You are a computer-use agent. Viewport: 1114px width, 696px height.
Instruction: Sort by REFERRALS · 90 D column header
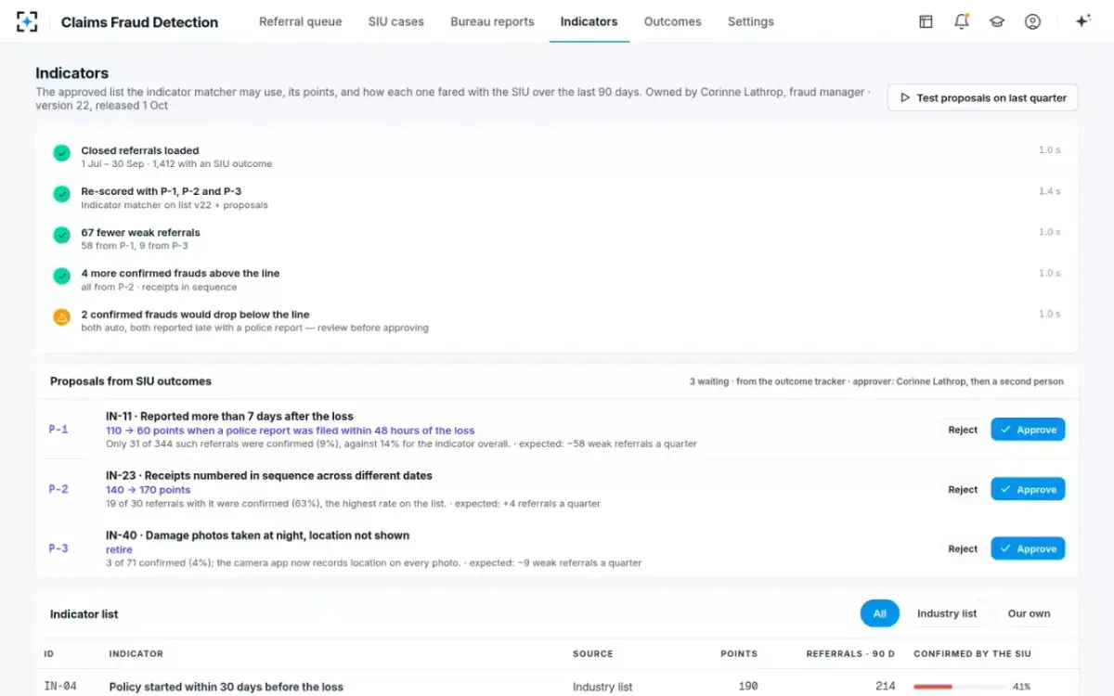tap(851, 654)
